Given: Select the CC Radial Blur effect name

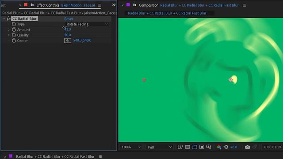Looking at the screenshot, I should 25,19.
